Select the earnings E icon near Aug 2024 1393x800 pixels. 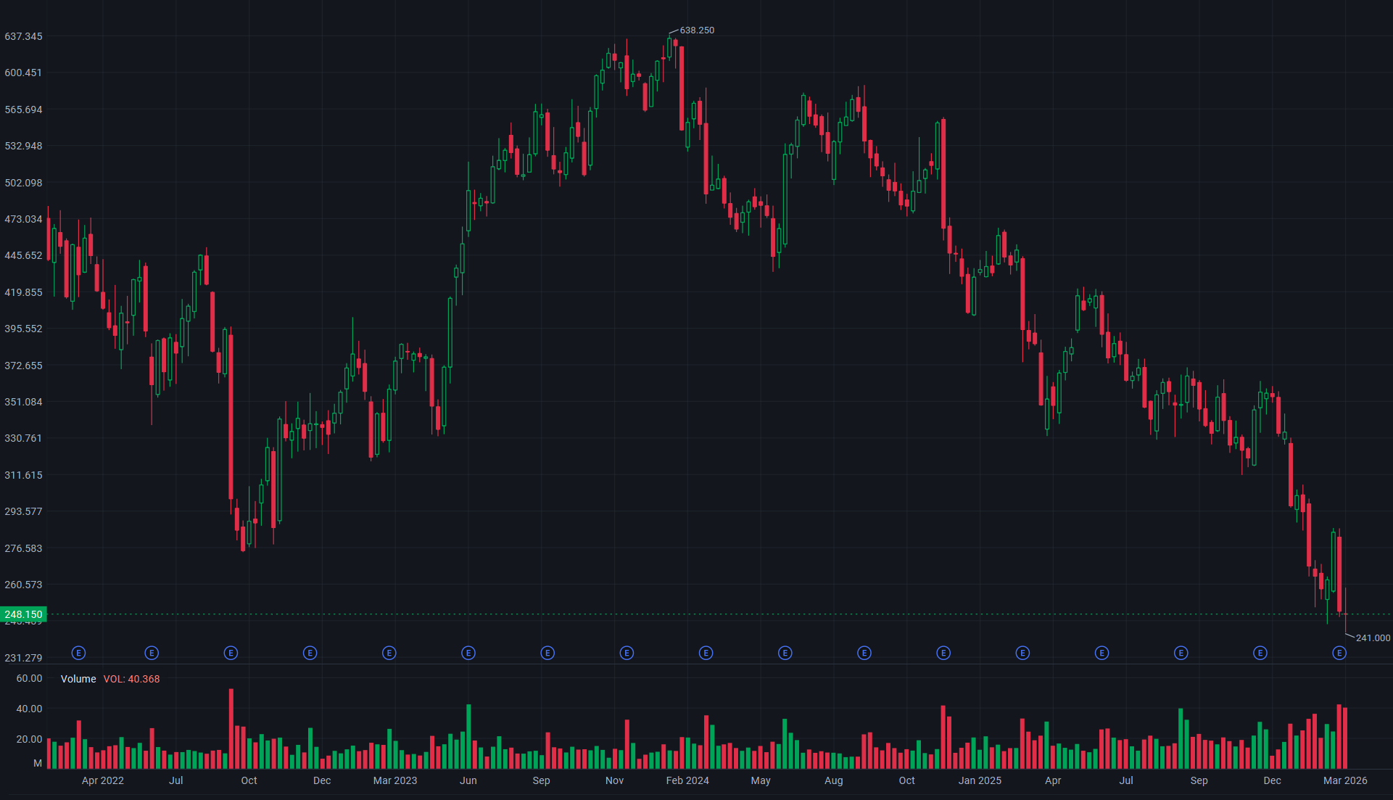pos(864,653)
